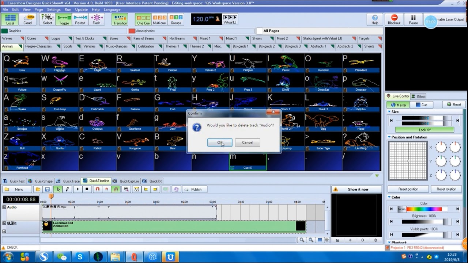Click the Flash mode icon
Viewport: 468px width, 263px height.
pos(97,19)
